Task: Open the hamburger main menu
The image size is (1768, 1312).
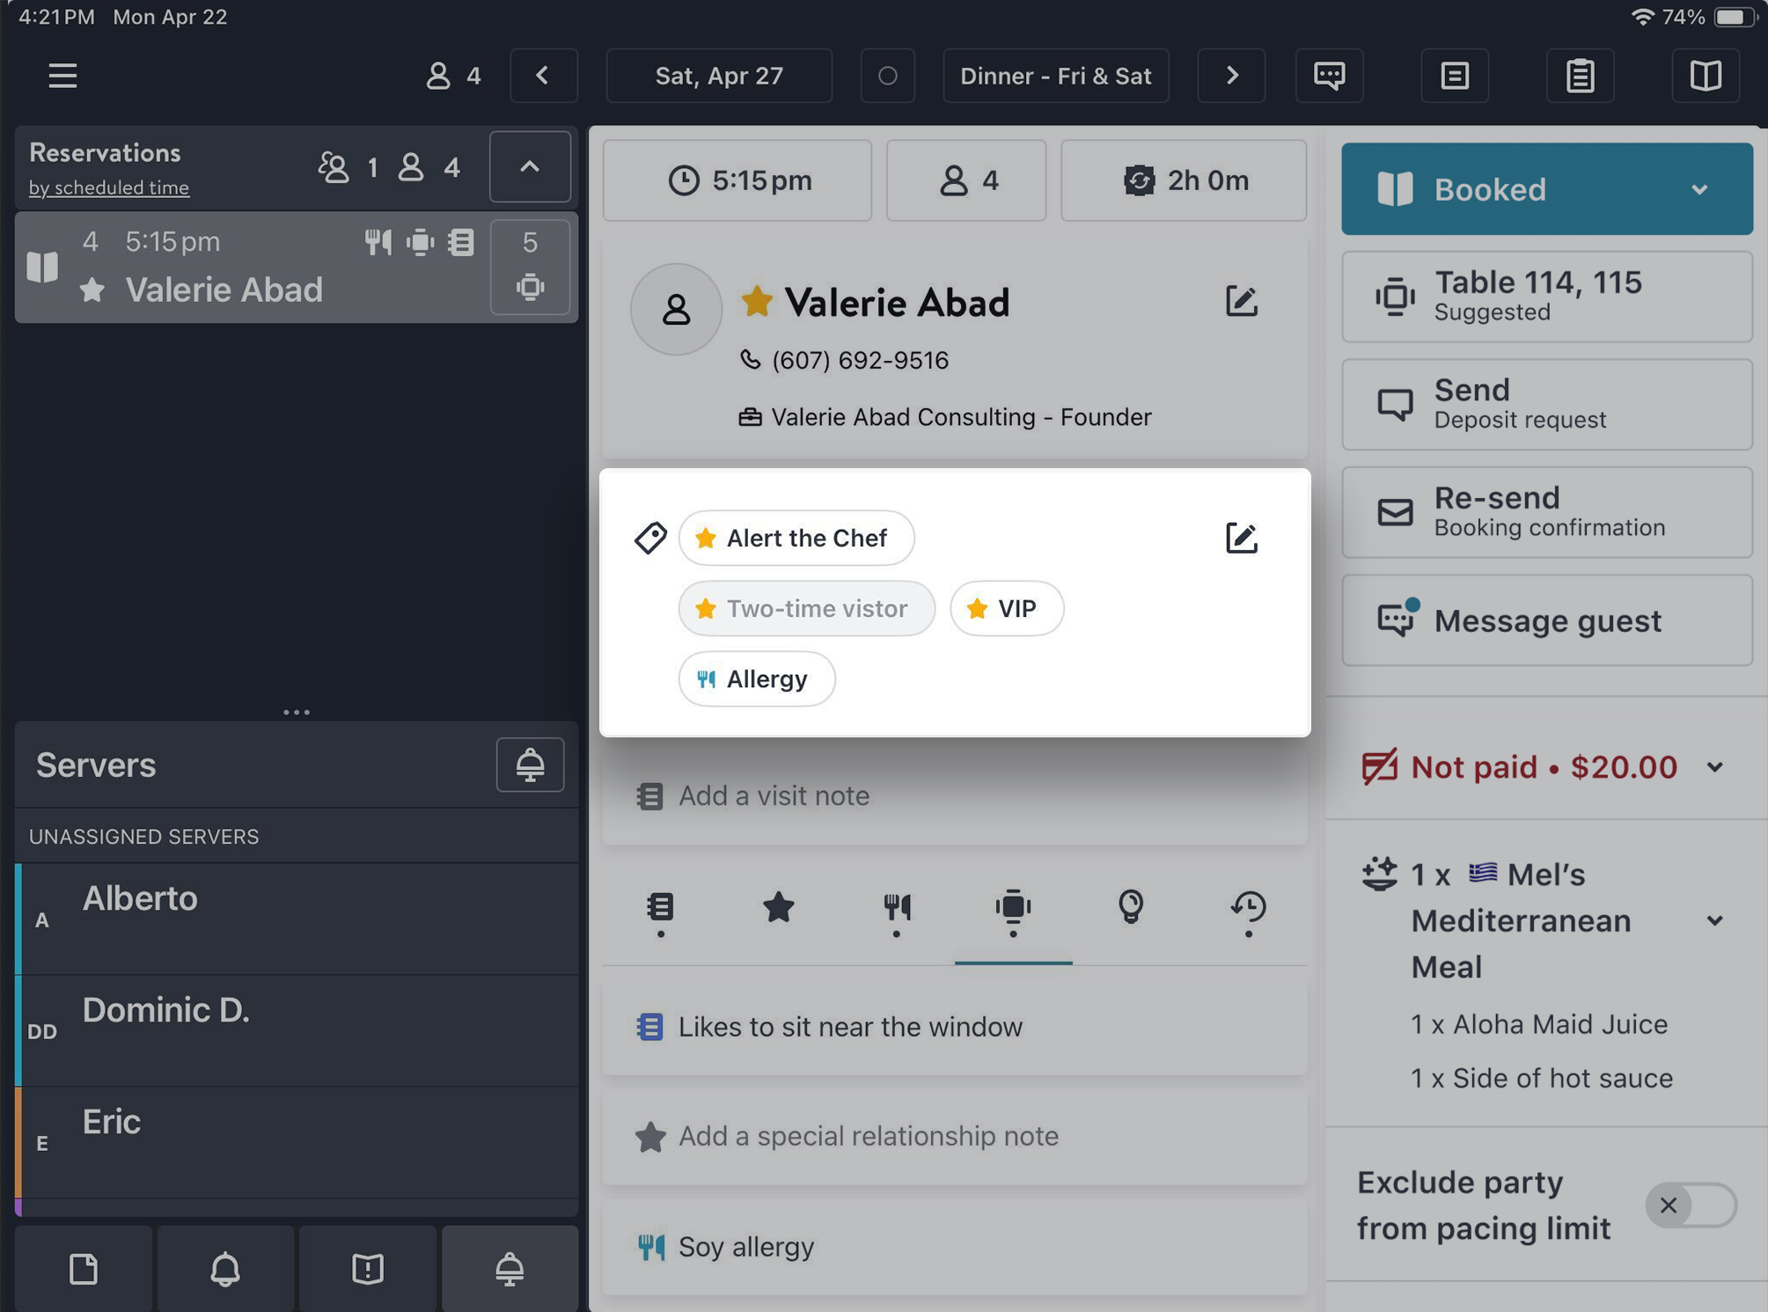Action: pyautogui.click(x=62, y=76)
